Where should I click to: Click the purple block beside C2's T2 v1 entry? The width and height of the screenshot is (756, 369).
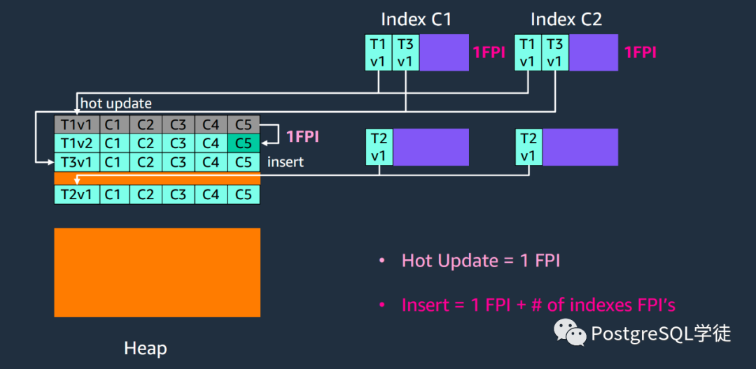[x=580, y=147]
